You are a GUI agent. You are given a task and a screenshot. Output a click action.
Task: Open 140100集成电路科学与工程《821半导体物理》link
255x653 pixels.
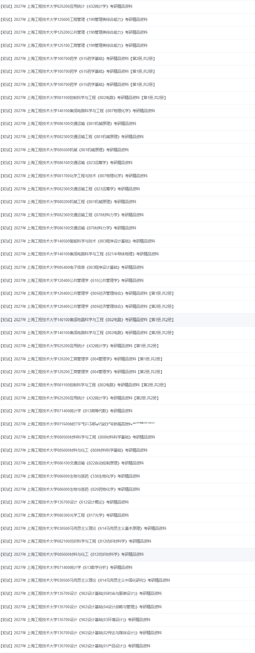tap(79, 254)
